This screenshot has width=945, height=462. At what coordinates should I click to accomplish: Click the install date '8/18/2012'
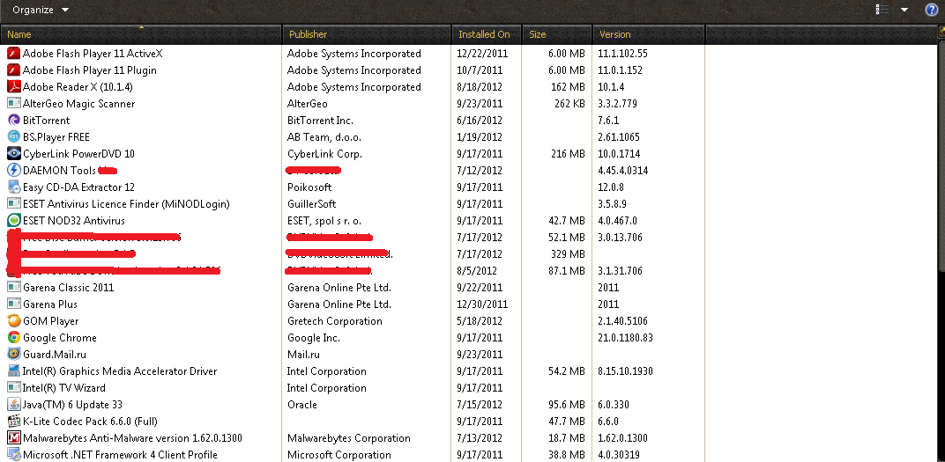pyautogui.click(x=480, y=86)
